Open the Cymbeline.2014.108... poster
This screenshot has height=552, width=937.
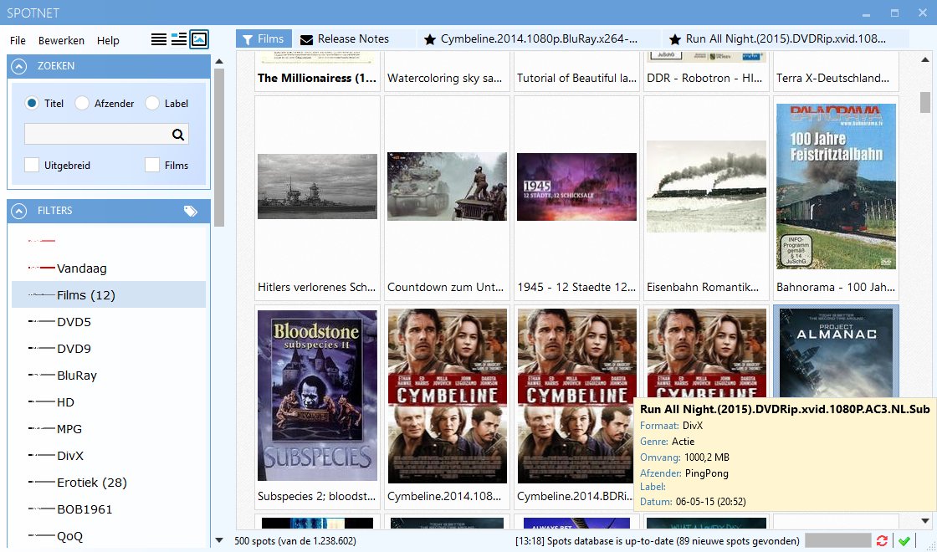point(447,396)
